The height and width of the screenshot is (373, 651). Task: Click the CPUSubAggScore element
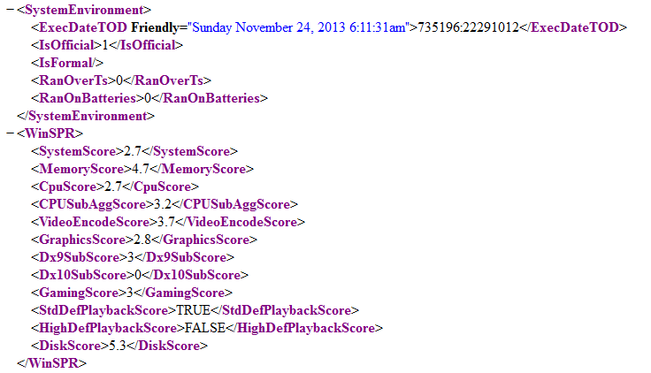tap(164, 204)
